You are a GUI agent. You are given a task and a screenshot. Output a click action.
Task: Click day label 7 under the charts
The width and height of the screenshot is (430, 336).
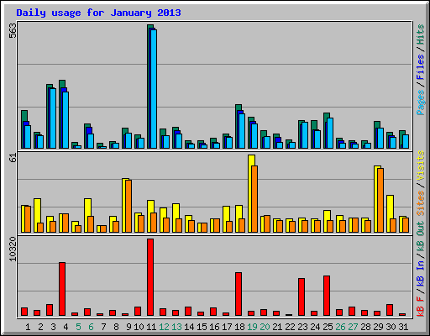coord(103,327)
